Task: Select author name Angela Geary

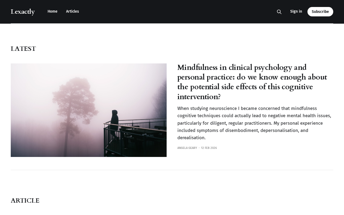Action: (187, 148)
